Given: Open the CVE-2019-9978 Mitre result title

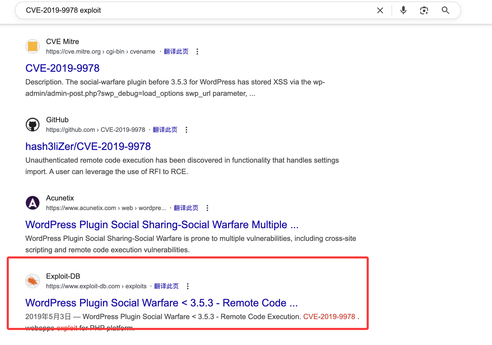Looking at the screenshot, I should point(62,68).
